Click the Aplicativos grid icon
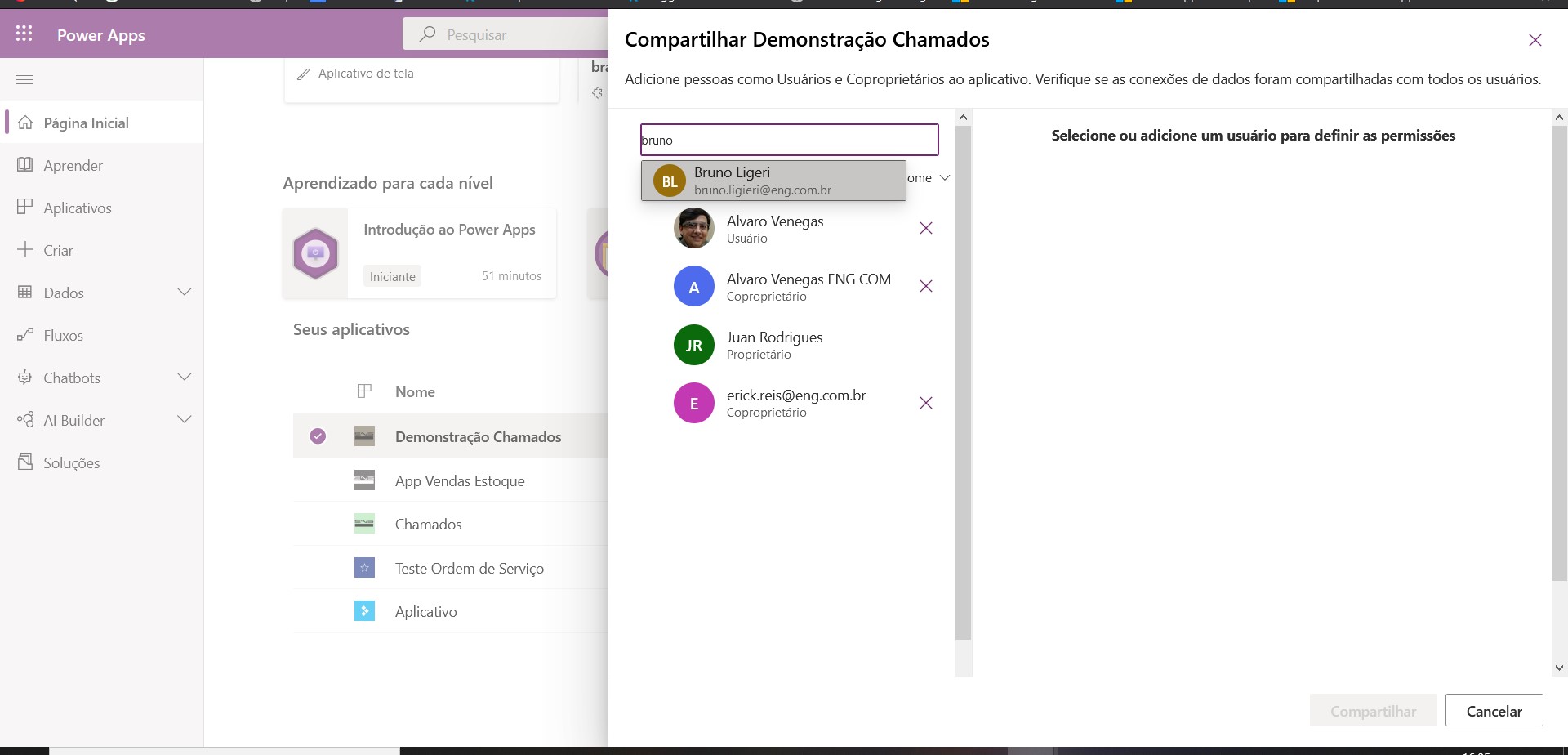1568x755 pixels. 25,208
